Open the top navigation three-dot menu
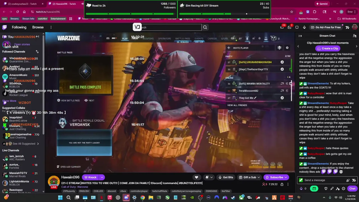The width and height of the screenshot is (359, 202). (x=51, y=27)
